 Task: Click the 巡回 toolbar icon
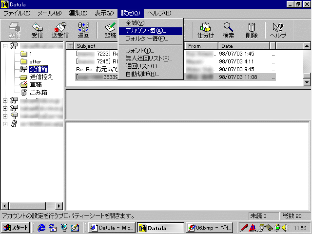tap(83, 30)
